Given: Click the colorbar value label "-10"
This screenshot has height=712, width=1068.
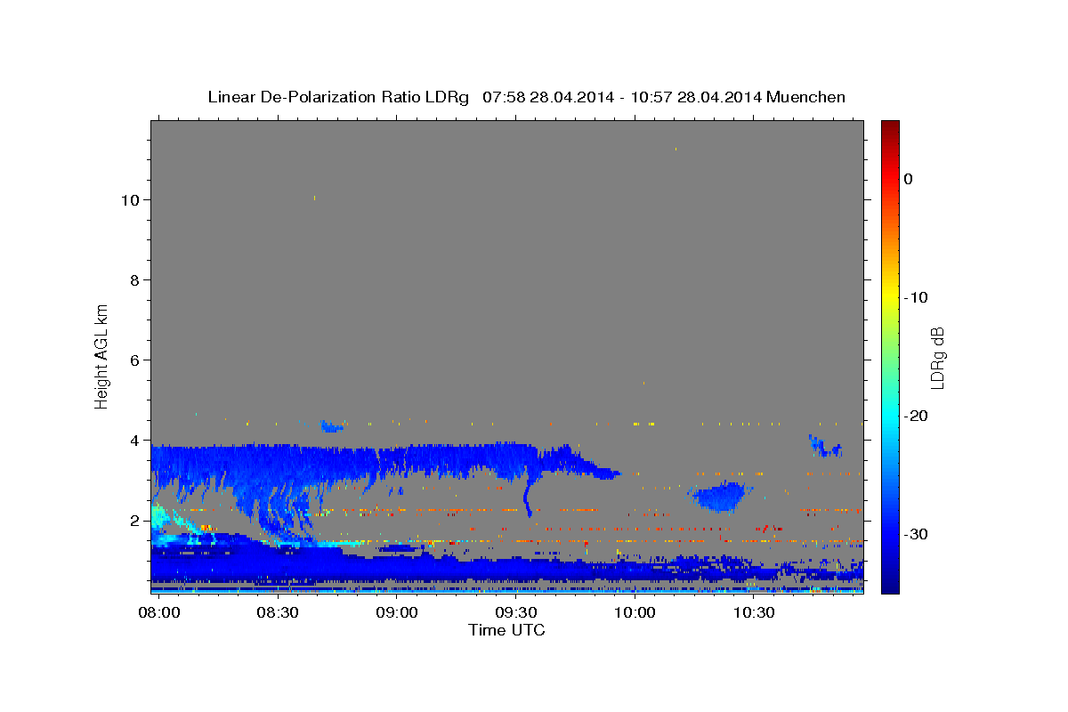Looking at the screenshot, I should click(915, 297).
